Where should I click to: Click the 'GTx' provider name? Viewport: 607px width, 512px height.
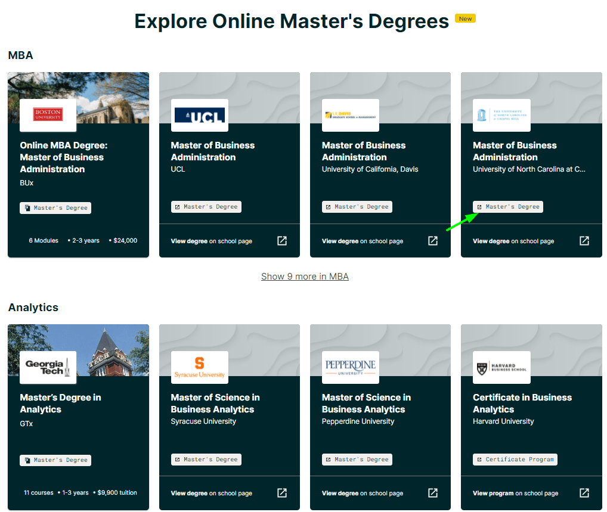pyautogui.click(x=26, y=424)
